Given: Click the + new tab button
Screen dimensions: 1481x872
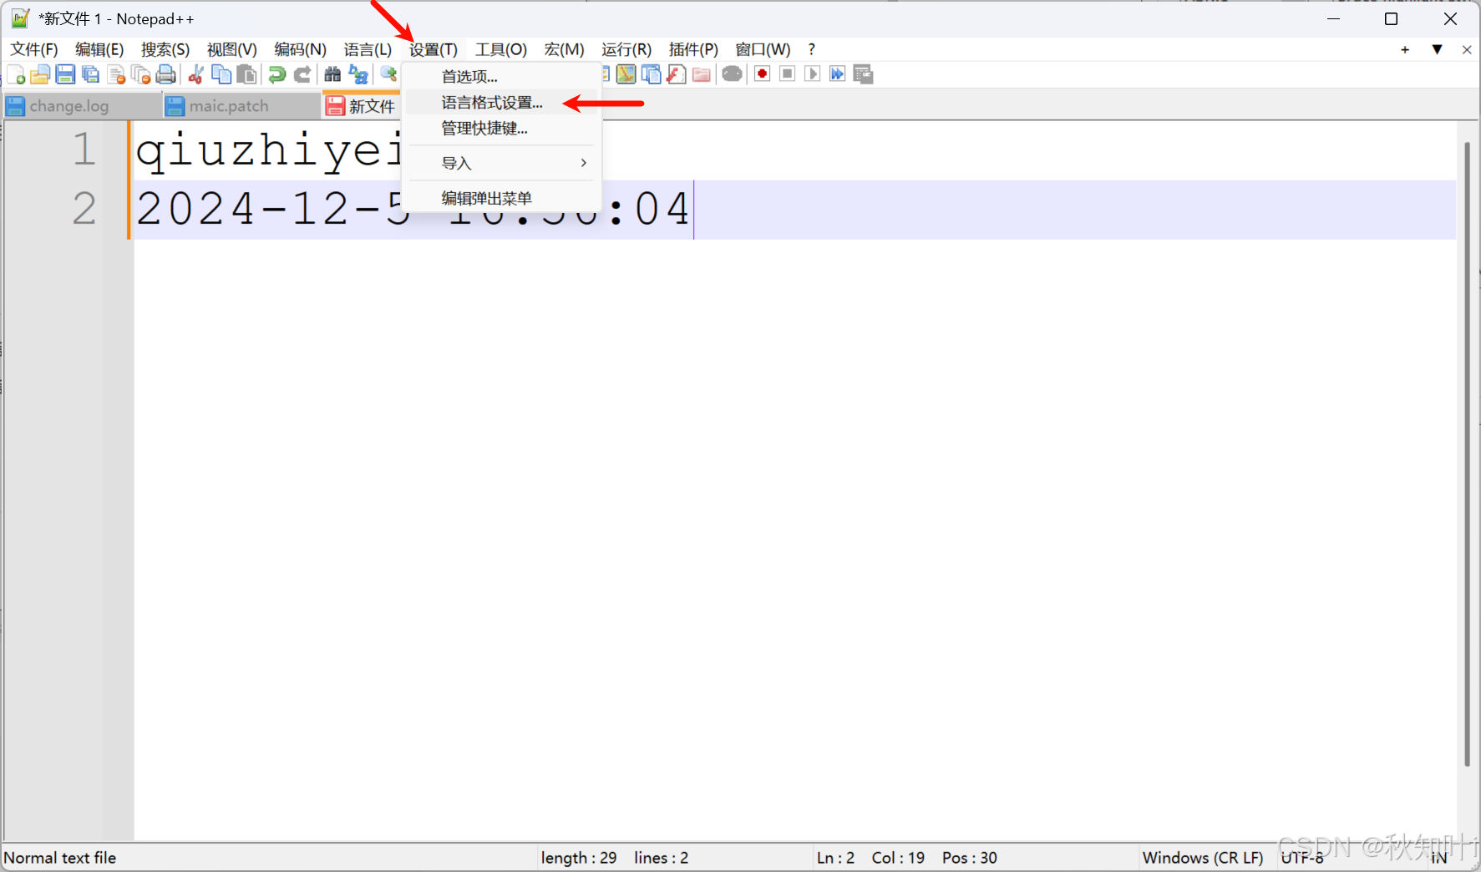Looking at the screenshot, I should pos(1405,50).
